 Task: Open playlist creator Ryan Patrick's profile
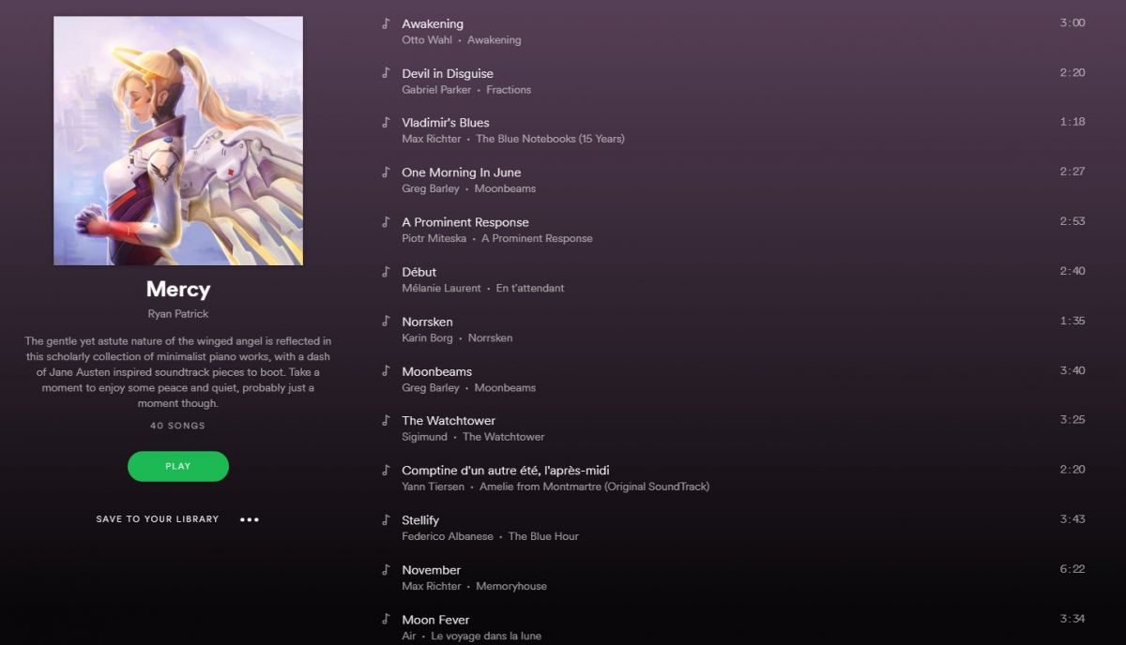tap(178, 314)
